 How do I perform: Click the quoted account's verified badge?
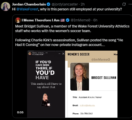click(68, 20)
